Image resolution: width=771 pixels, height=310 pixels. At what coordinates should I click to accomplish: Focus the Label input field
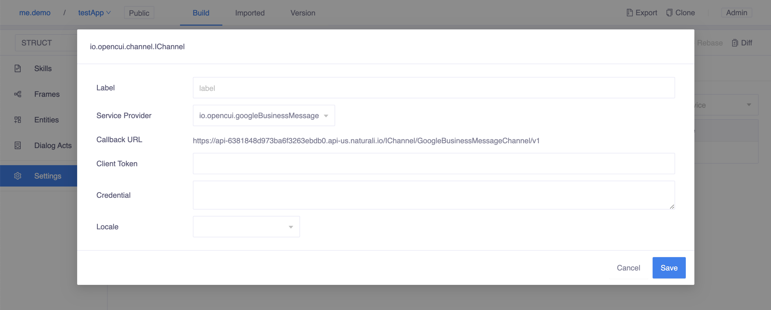(433, 88)
